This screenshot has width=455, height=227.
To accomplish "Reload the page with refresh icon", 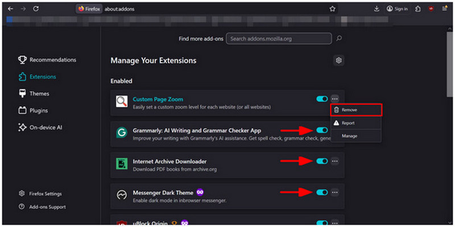I will click(36, 9).
